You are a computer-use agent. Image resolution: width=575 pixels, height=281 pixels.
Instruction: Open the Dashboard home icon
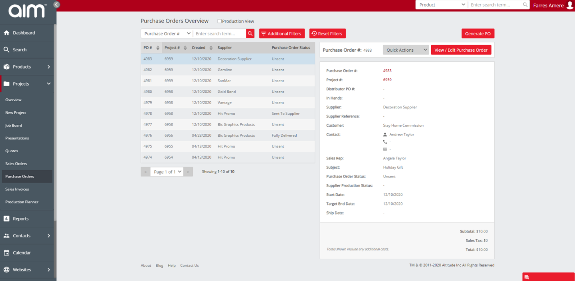pyautogui.click(x=6, y=33)
